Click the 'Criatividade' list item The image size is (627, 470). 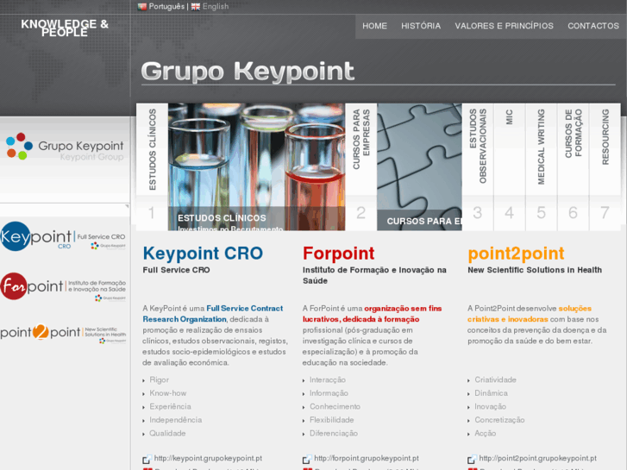click(x=495, y=379)
